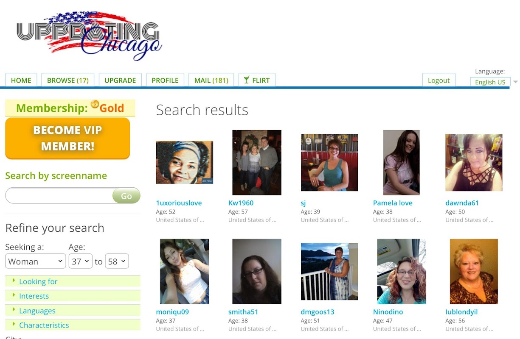The height and width of the screenshot is (339, 520).
Task: Expand the Looking for filter section
Action: [x=73, y=281]
